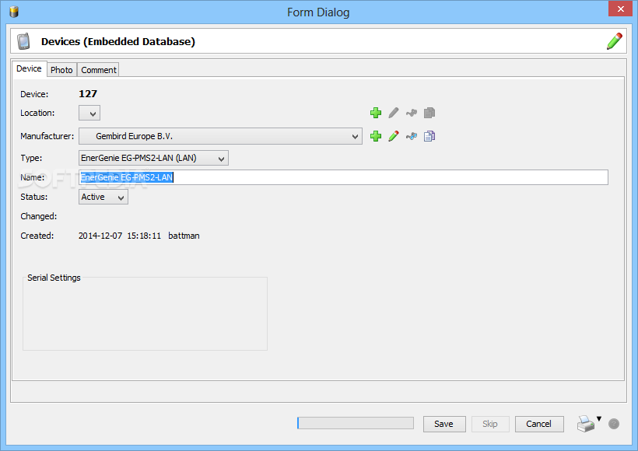
Task: Open the Type dropdown list
Action: pos(153,158)
